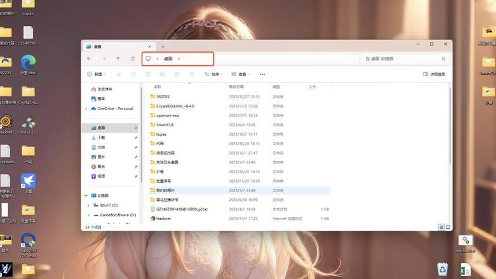Image resolution: width=496 pixels, height=279 pixels.
Task: Open Home (主文件夹) in navigation pane
Action: pos(102,89)
